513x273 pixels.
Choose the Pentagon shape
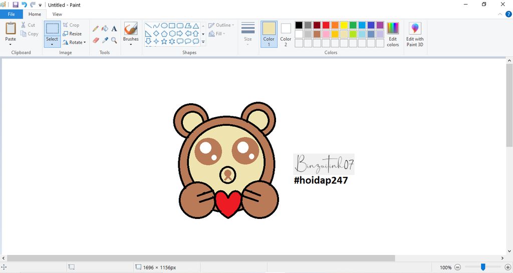point(164,34)
